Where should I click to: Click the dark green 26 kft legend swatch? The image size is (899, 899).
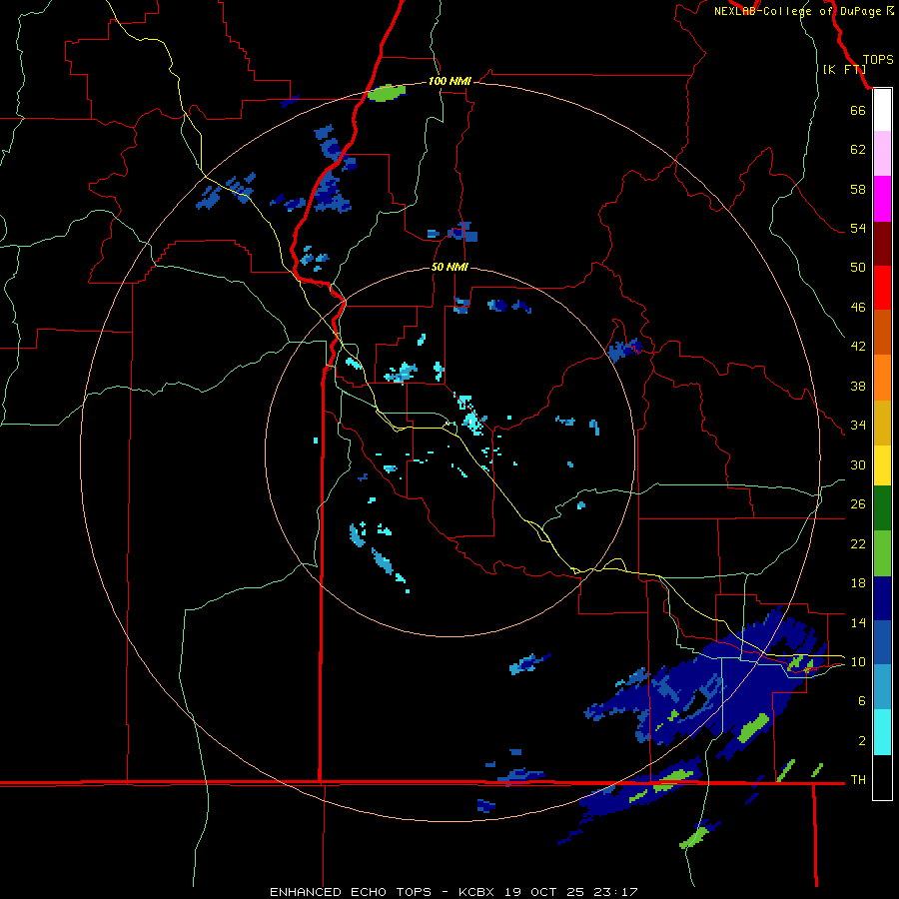point(882,508)
